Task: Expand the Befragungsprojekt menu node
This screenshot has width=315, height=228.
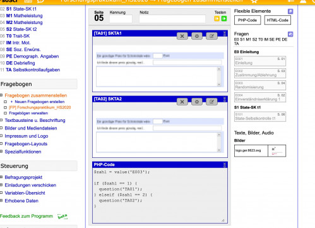Action: 1,177
